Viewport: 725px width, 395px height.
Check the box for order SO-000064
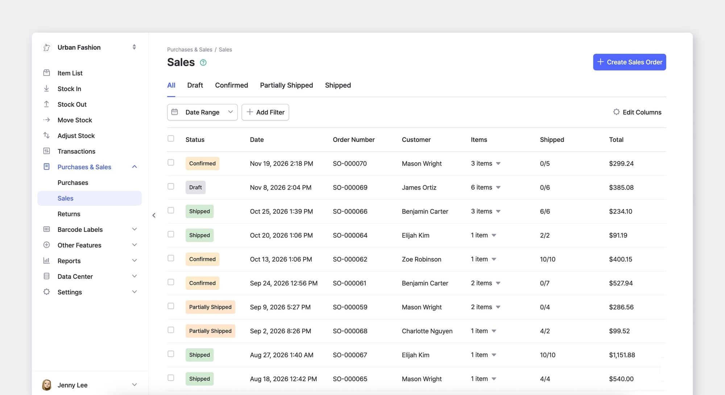tap(171, 234)
